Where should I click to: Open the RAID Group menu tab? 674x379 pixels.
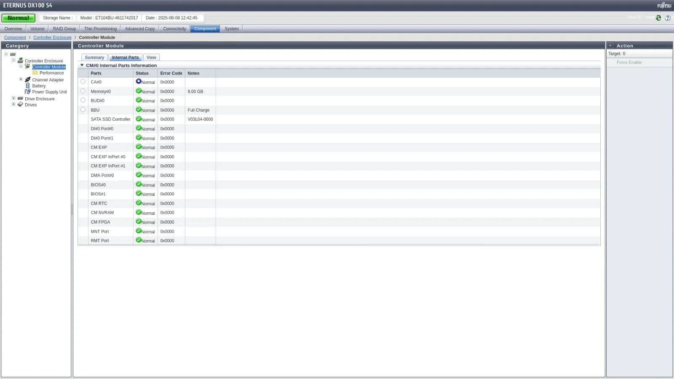(x=64, y=29)
